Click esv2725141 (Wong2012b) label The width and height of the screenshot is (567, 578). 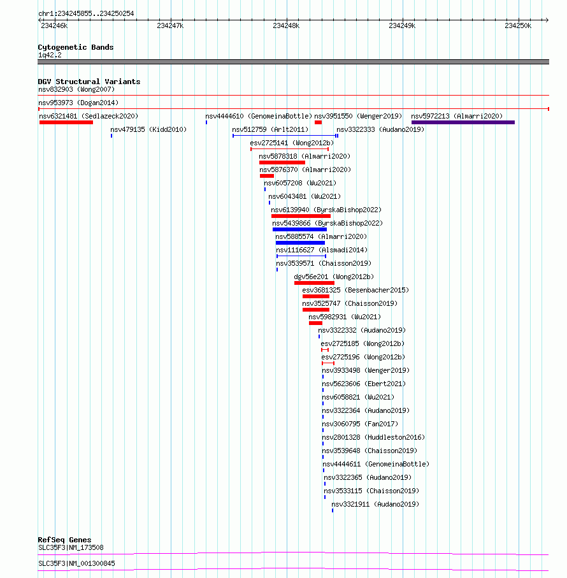coord(292,143)
